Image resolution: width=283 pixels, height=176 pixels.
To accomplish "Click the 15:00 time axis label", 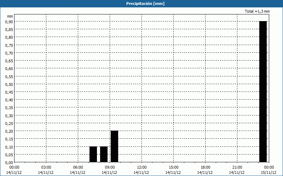I will coord(173,167).
